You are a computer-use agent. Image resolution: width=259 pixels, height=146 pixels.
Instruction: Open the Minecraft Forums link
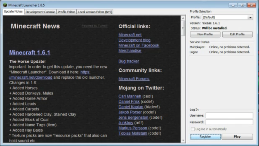134,79
